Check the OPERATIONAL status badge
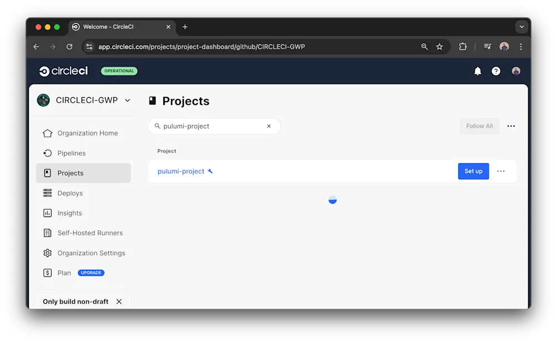The width and height of the screenshot is (557, 343). [119, 71]
